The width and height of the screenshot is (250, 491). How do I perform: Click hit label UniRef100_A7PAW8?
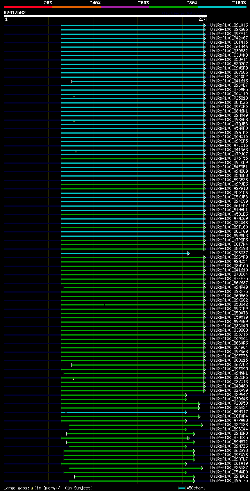(x=229, y=421)
